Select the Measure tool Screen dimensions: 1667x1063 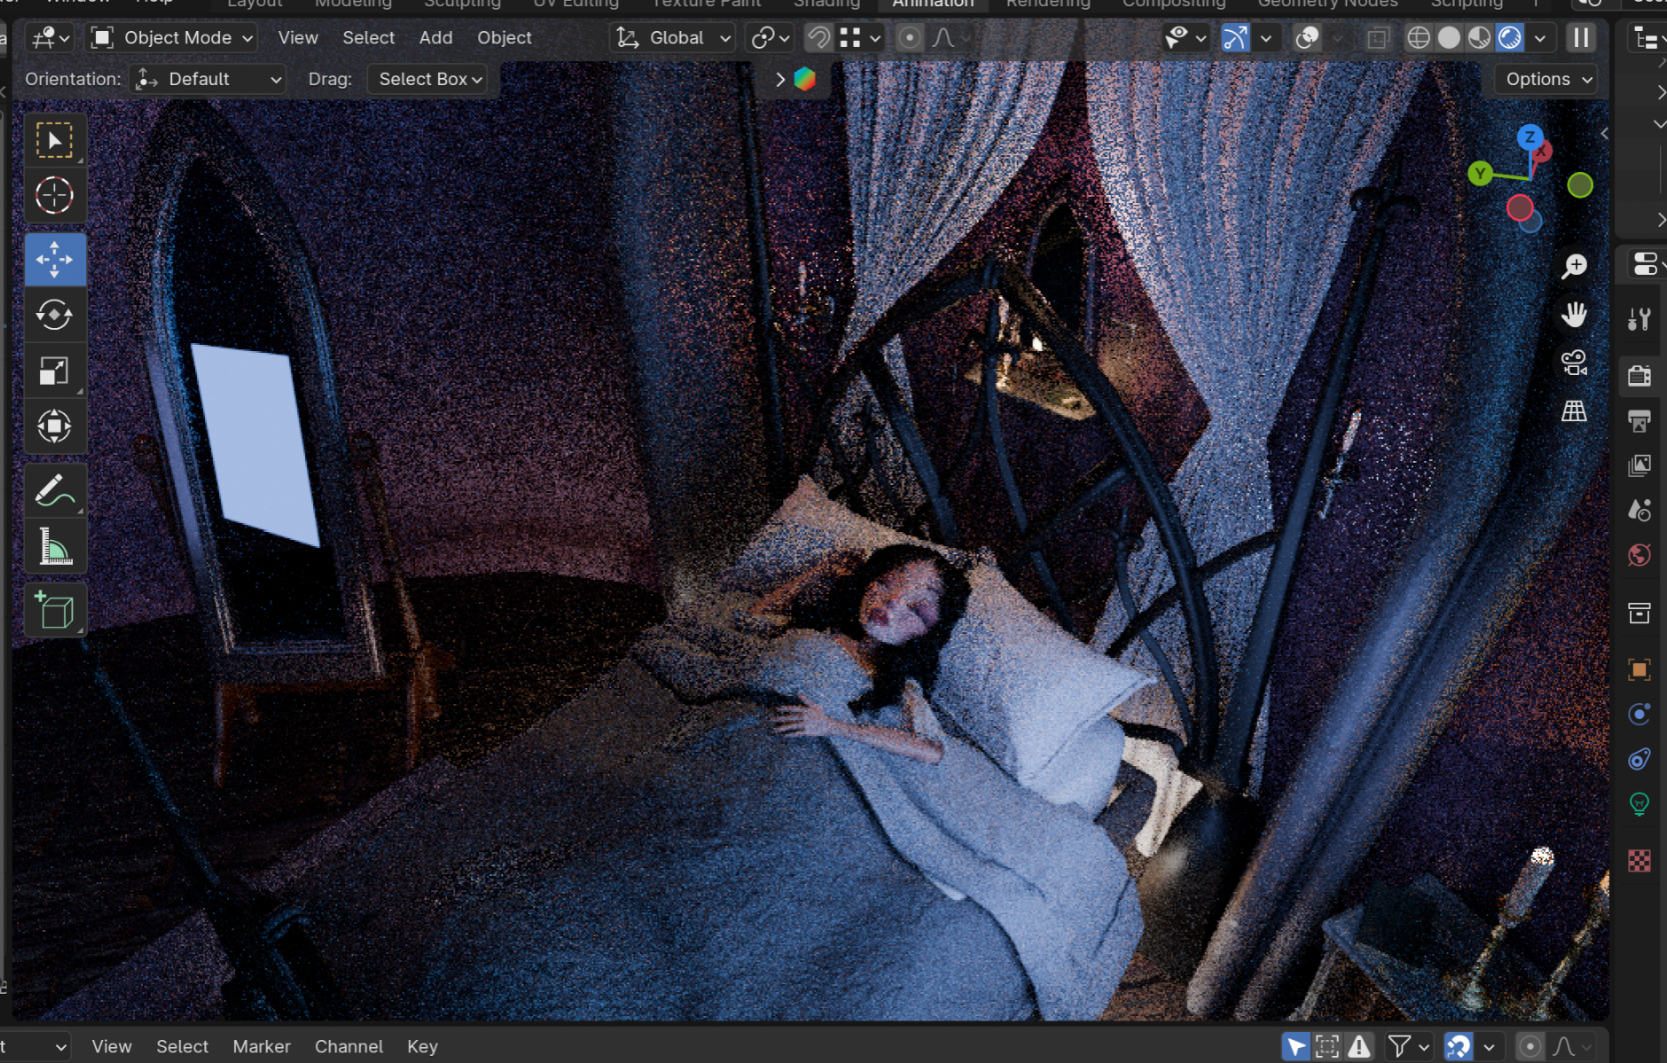54,546
